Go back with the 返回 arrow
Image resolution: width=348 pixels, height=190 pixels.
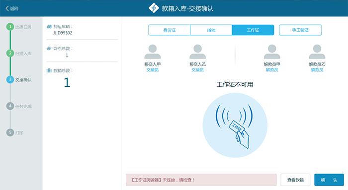click(12, 8)
